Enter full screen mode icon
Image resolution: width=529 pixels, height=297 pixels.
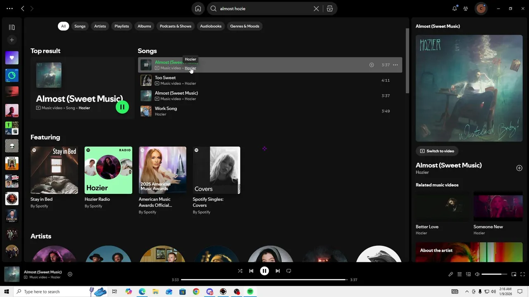522,274
